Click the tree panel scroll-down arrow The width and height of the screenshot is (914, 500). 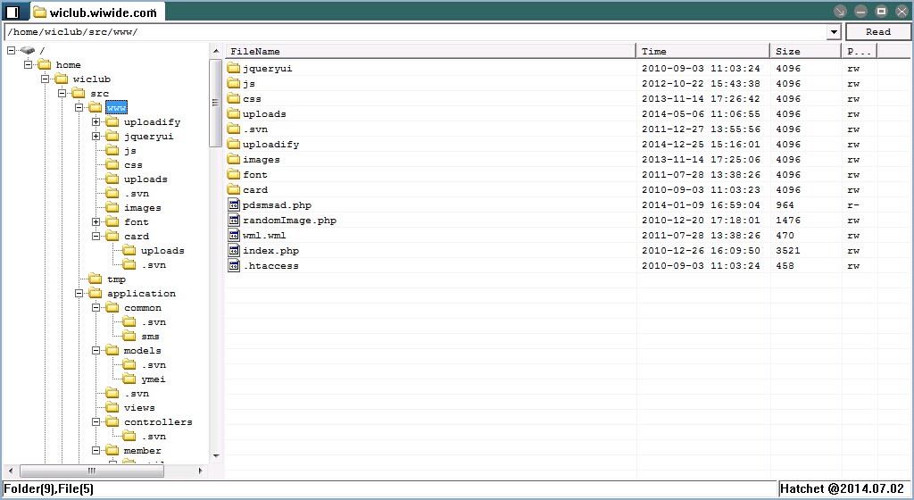[x=216, y=455]
